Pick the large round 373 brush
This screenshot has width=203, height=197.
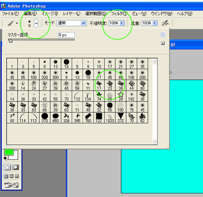click(x=45, y=118)
